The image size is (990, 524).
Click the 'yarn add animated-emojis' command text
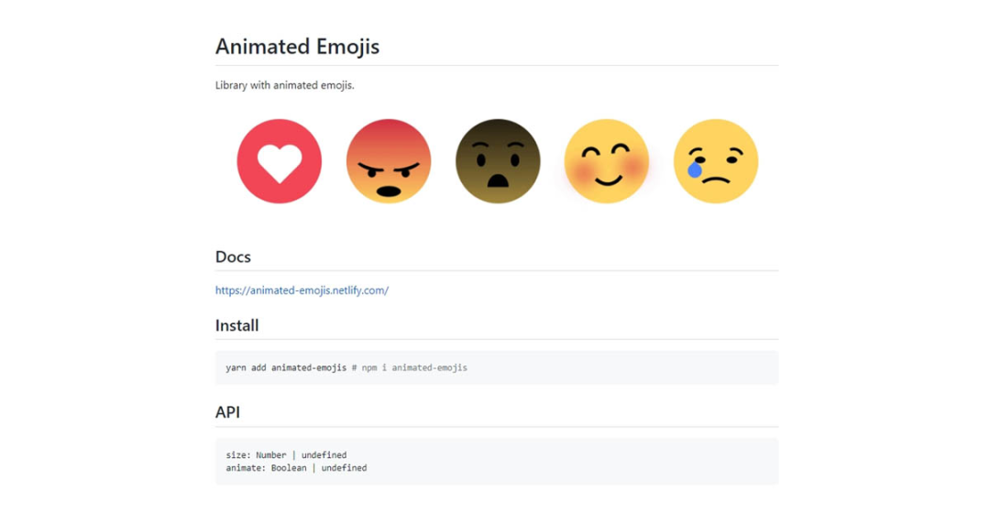[x=286, y=367]
